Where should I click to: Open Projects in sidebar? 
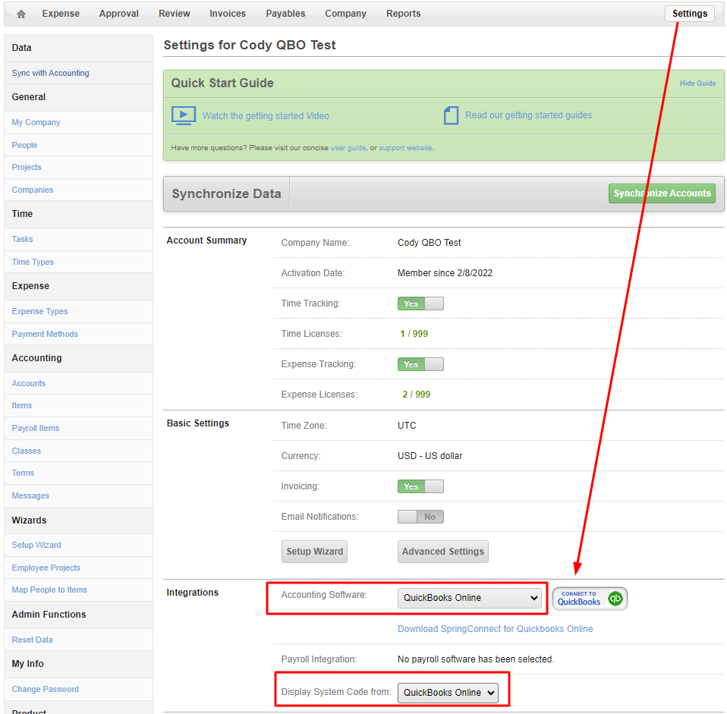27,167
